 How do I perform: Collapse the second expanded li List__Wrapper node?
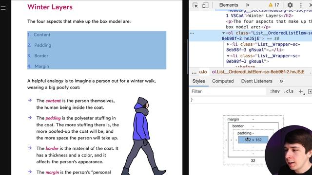click(228, 56)
